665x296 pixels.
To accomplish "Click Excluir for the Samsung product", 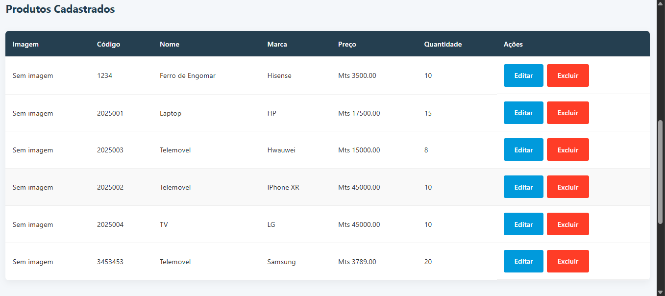I will coord(567,261).
